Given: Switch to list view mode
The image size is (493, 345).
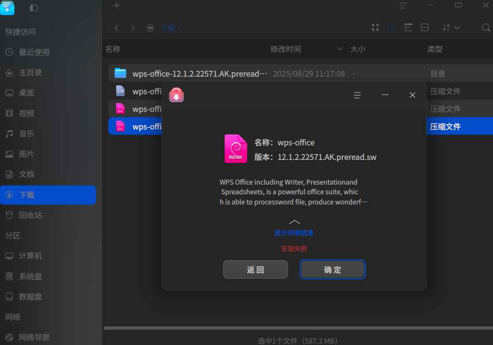Looking at the screenshot, I should (392, 27).
